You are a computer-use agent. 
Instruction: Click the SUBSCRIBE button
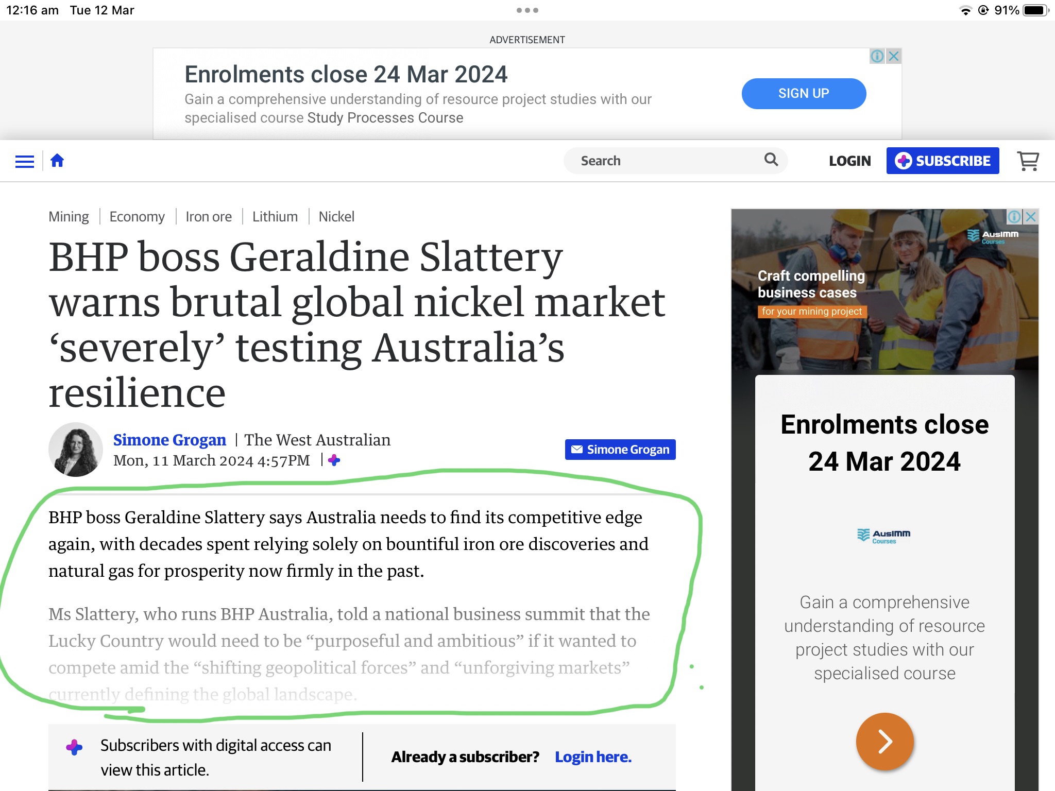[x=943, y=161]
